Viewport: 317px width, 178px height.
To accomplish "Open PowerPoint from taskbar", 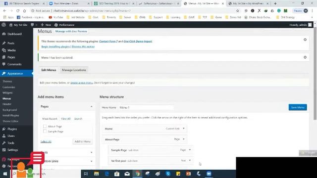I will [188, 174].
